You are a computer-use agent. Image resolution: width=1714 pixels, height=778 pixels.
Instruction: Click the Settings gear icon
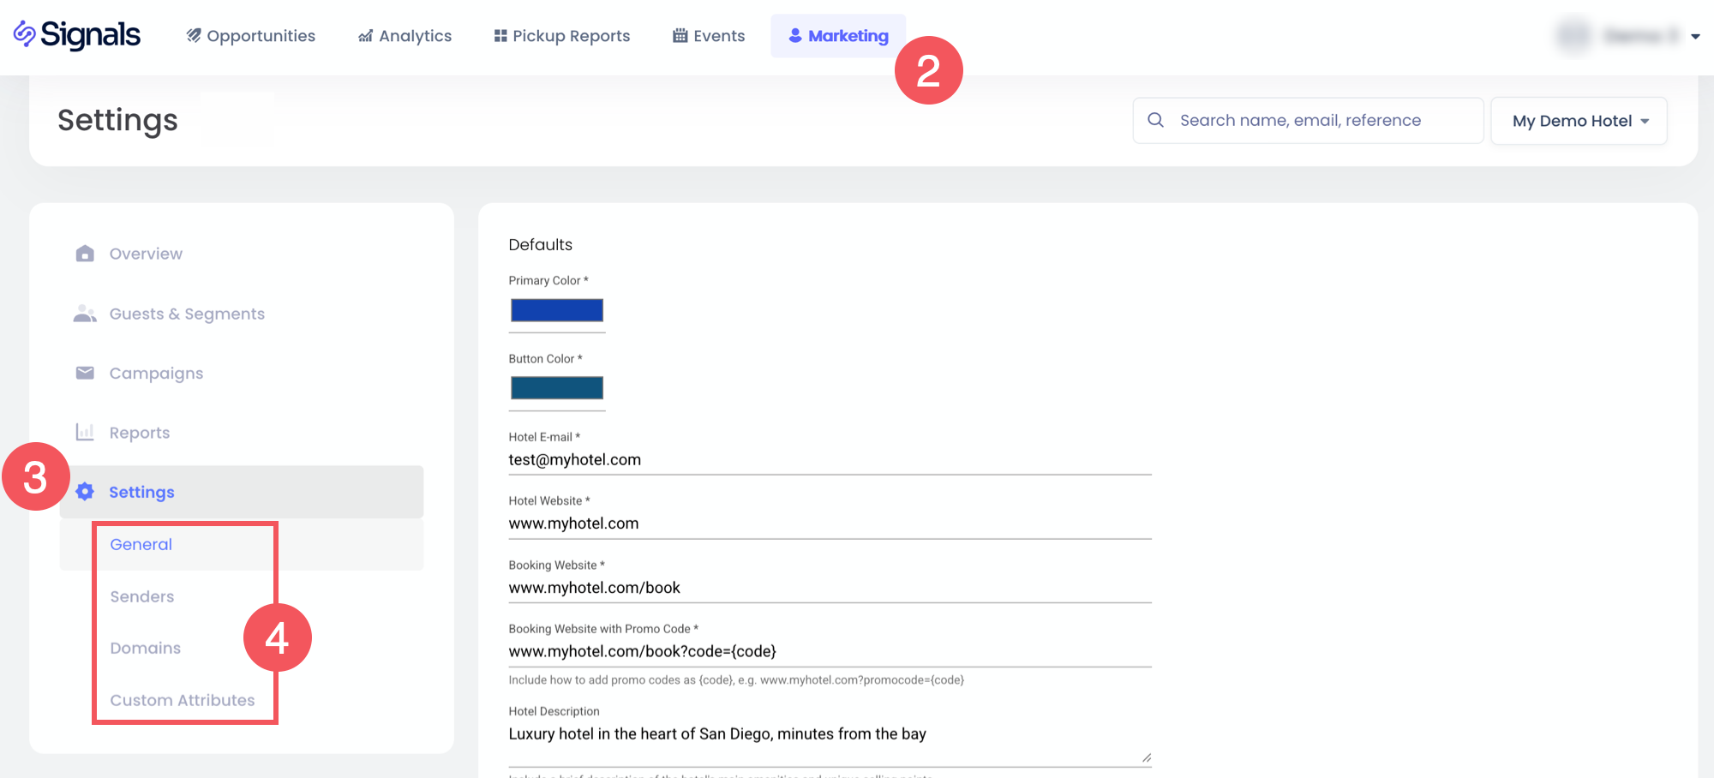point(85,492)
